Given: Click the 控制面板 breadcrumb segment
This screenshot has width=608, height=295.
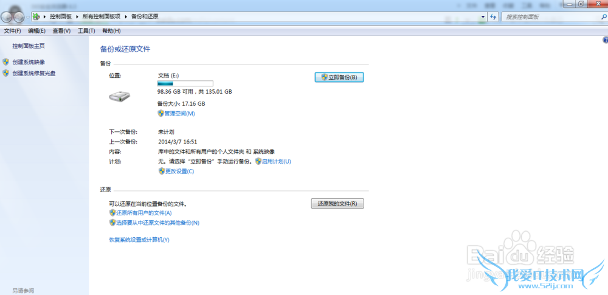Looking at the screenshot, I should pos(61,16).
